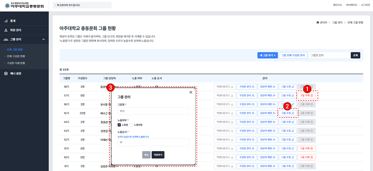Click the 25명 cell in the 15기 row

tap(82, 113)
